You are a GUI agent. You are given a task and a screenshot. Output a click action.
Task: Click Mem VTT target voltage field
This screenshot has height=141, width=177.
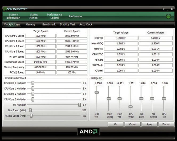121,49
